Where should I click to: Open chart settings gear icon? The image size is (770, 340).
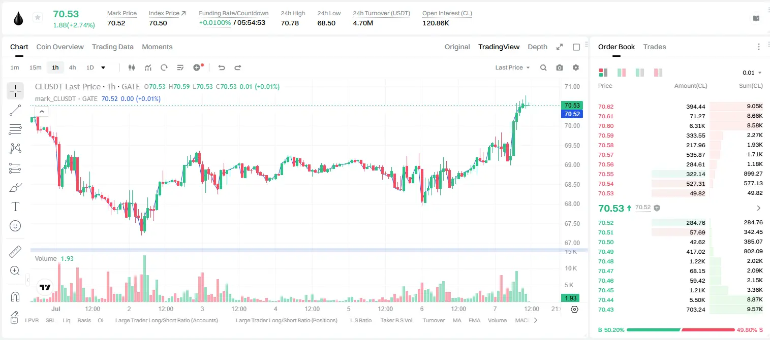576,67
